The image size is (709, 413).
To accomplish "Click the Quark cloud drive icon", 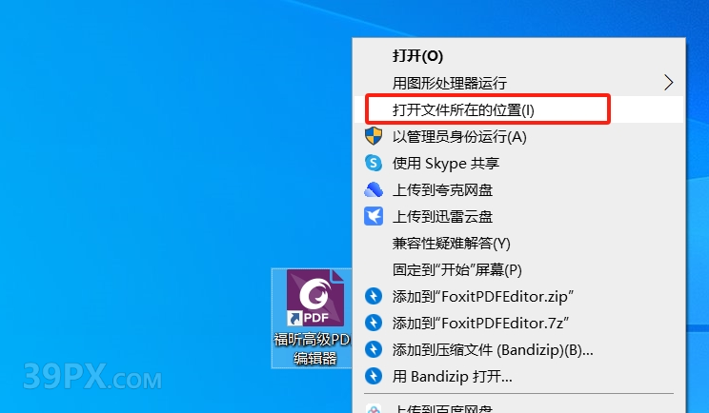I will 374,189.
